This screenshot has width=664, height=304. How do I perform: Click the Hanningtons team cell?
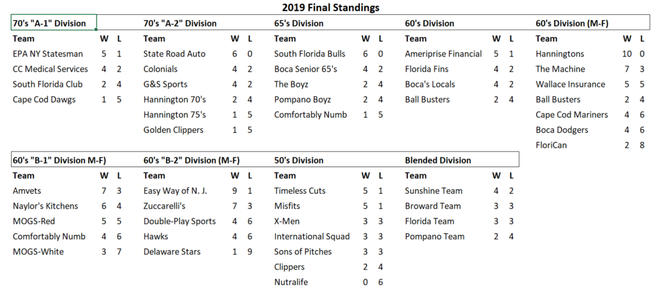coord(560,54)
